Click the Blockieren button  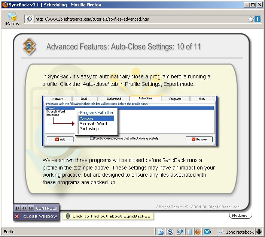pos(240,216)
